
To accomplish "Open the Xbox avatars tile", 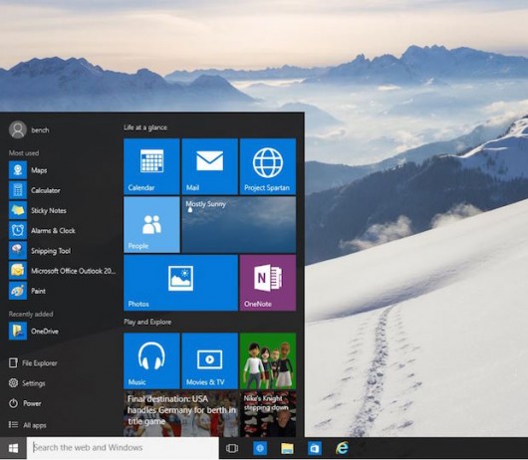I will pos(268,360).
